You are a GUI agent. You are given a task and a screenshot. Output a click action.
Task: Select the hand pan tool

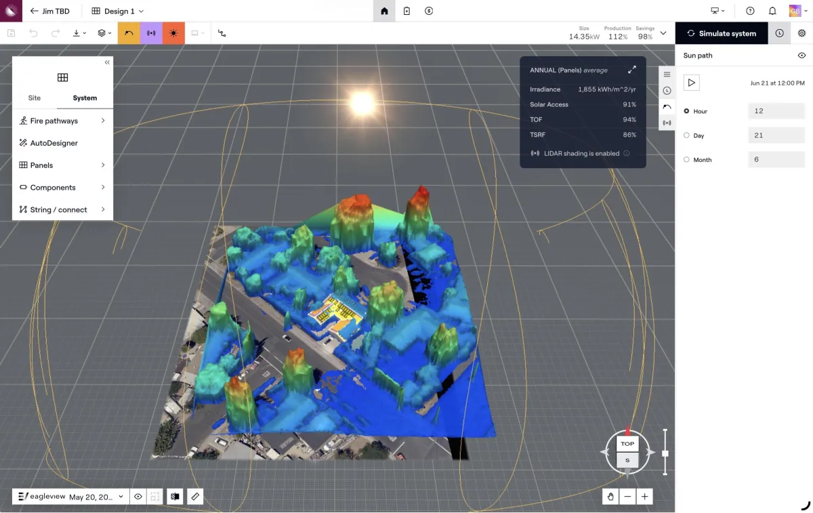[610, 497]
